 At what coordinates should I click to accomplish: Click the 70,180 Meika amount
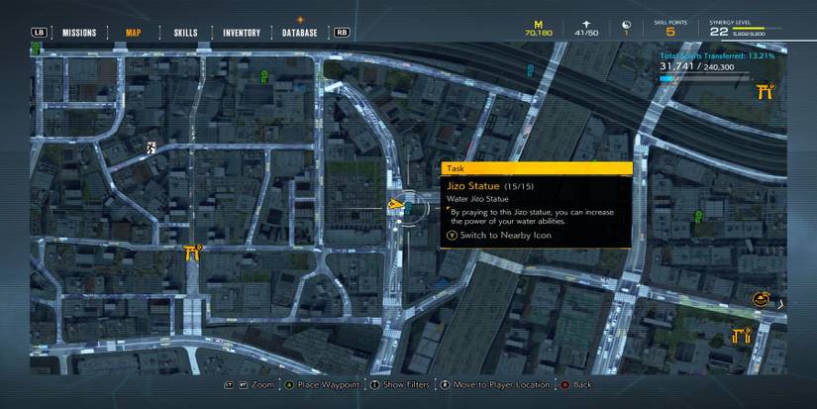pyautogui.click(x=539, y=33)
